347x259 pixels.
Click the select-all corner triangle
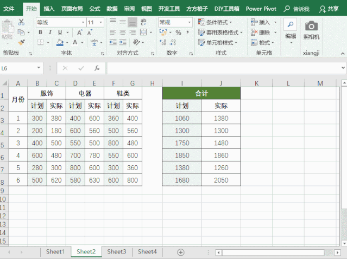coord(4,83)
